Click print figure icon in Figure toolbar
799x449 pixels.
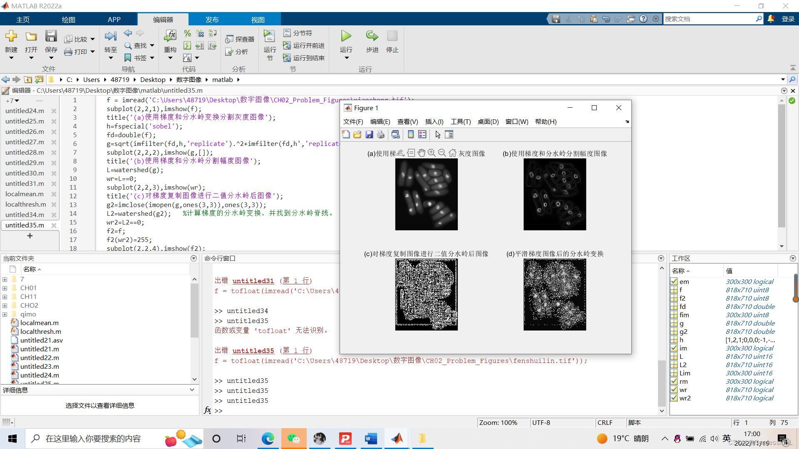tap(381, 134)
